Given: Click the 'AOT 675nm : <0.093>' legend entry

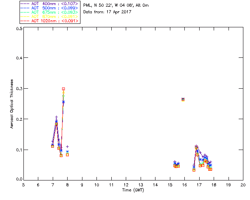Looking at the screenshot, I should click(50, 12).
